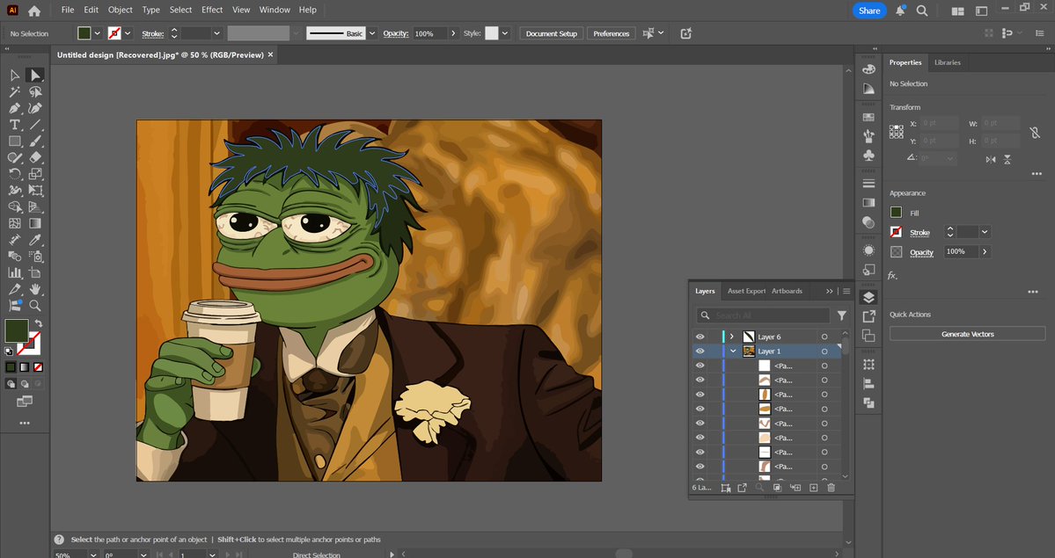
Task: Select the Lasso tool
Action: pos(35,92)
